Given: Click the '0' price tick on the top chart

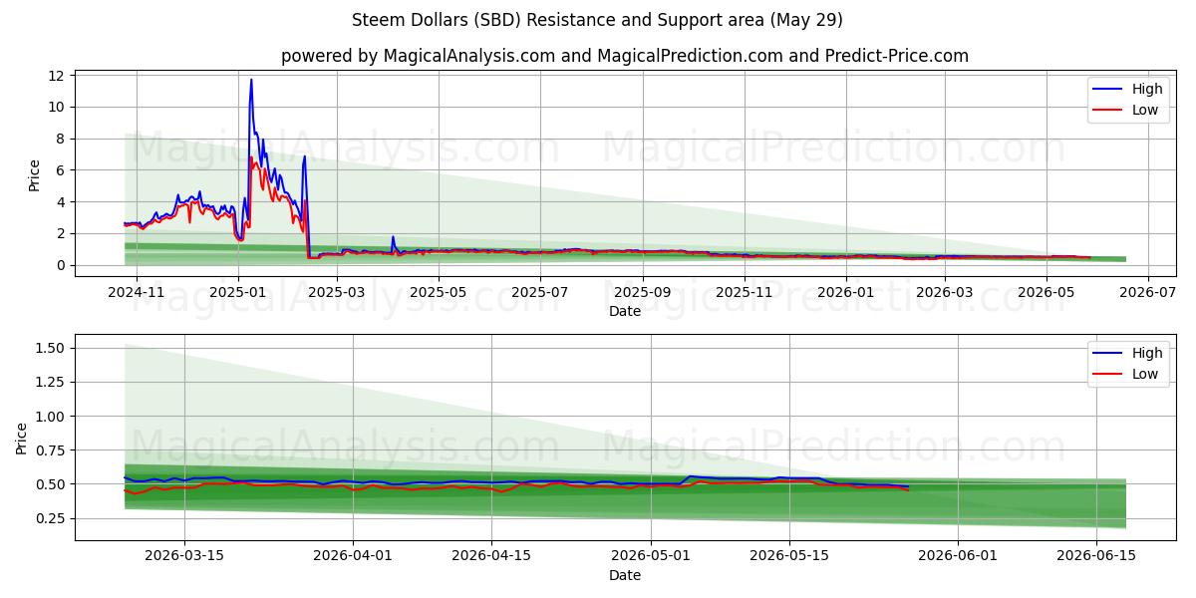Looking at the screenshot, I should pyautogui.click(x=61, y=265).
